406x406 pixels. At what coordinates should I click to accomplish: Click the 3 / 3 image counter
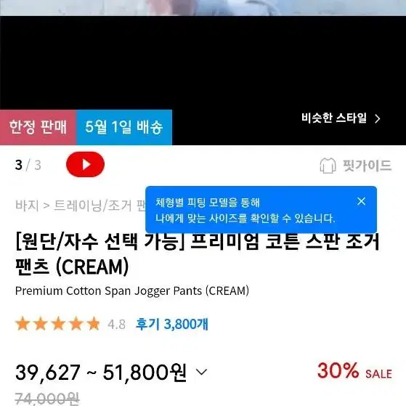pyautogui.click(x=28, y=165)
